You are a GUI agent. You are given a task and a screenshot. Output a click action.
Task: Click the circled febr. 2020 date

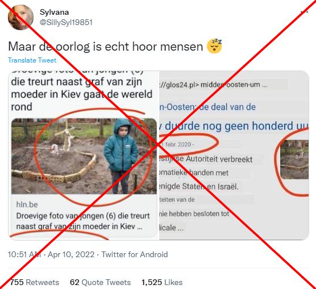(x=180, y=144)
